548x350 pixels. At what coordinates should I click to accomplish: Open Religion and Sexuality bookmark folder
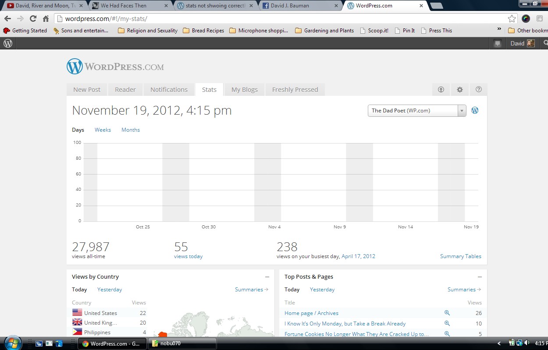pyautogui.click(x=147, y=31)
